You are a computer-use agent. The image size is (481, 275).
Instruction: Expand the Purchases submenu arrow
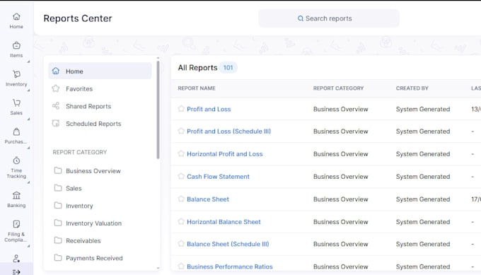point(28,148)
